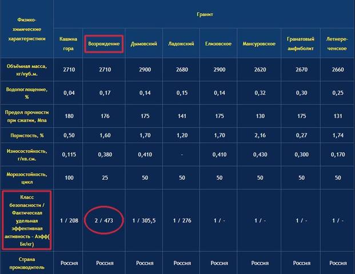Select the Елизовское column header
355x274 pixels.
pos(218,43)
